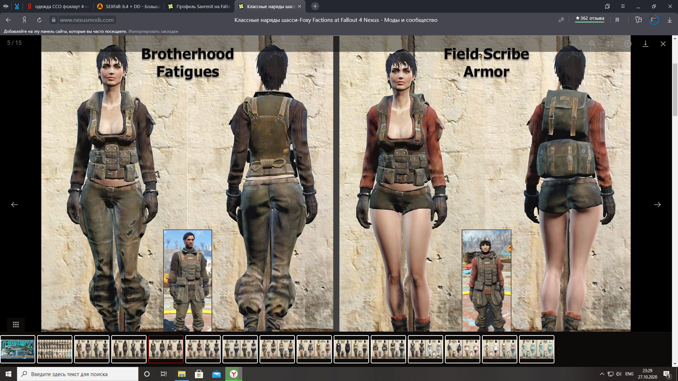Screen dimensions: 678x381
Task: Open browser downloads panel
Action: point(670,20)
